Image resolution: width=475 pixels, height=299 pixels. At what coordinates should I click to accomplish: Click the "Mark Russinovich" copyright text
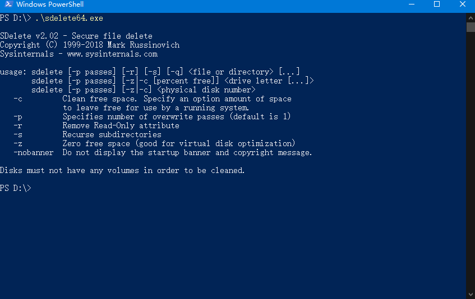[144, 45]
